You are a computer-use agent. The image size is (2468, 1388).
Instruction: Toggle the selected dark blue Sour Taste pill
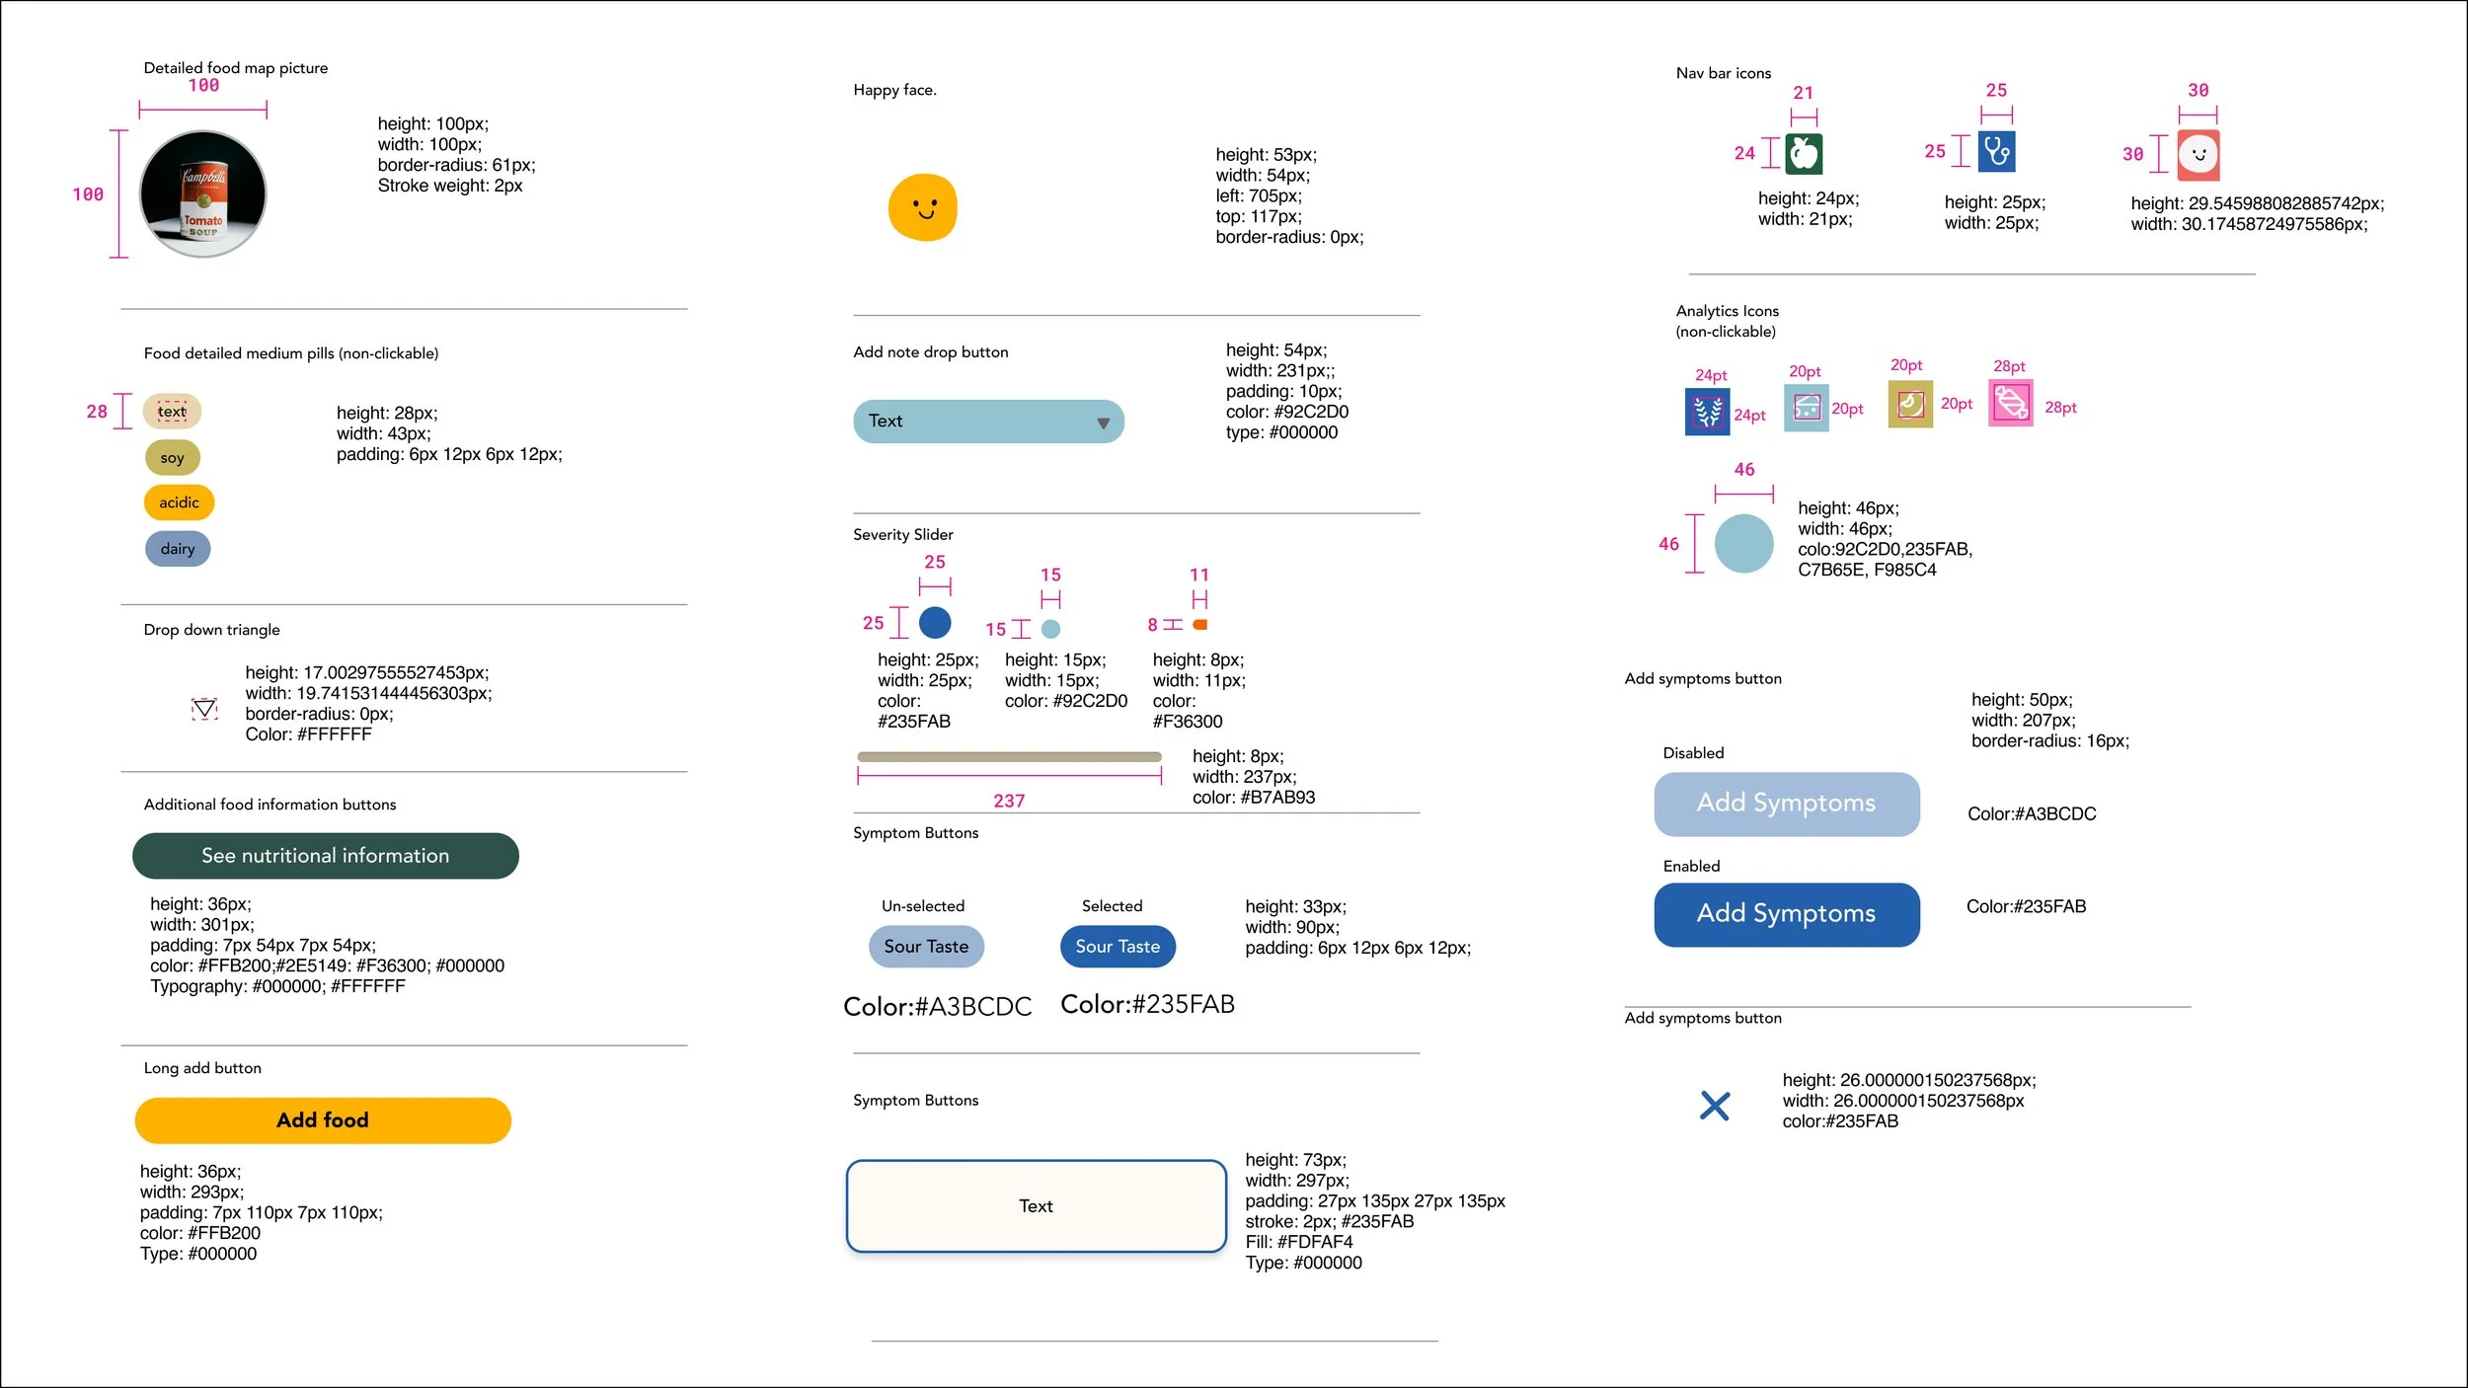click(1117, 946)
